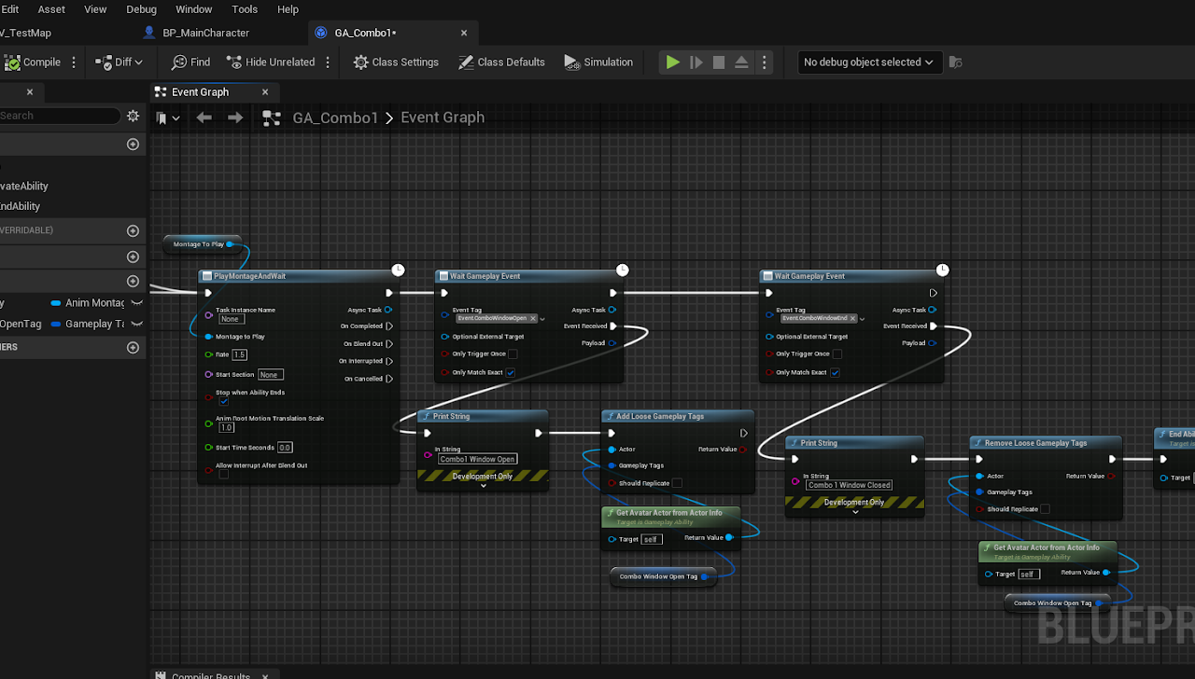Click the graph icon beside the GA_Combo1 breadcrumb
This screenshot has height=679, width=1195.
tap(272, 118)
